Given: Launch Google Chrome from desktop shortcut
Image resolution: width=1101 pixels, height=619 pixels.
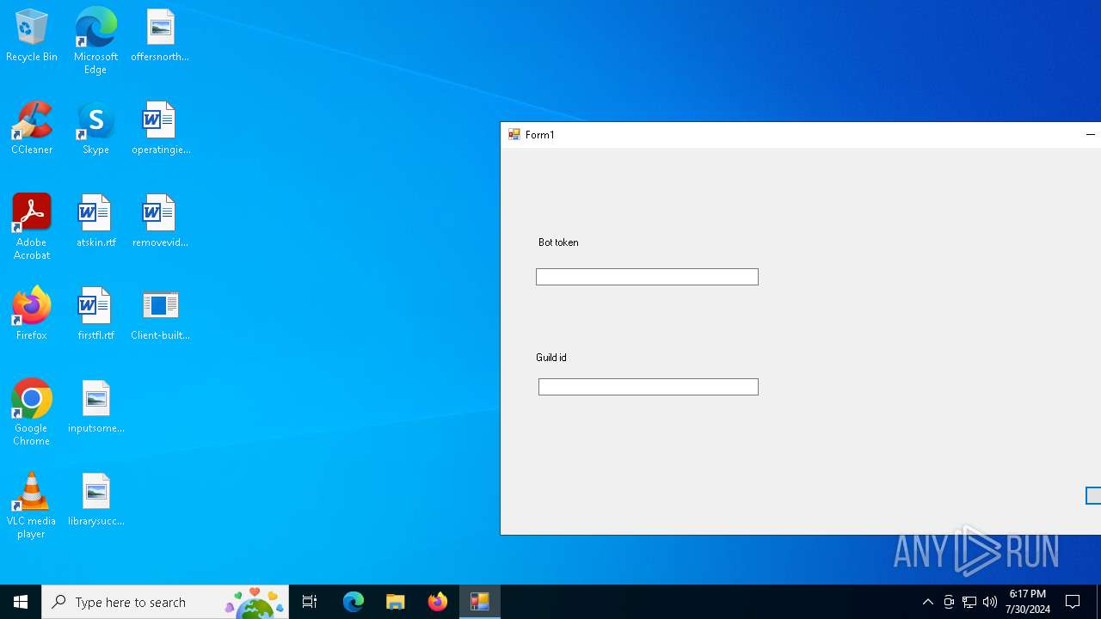Looking at the screenshot, I should click(x=32, y=413).
